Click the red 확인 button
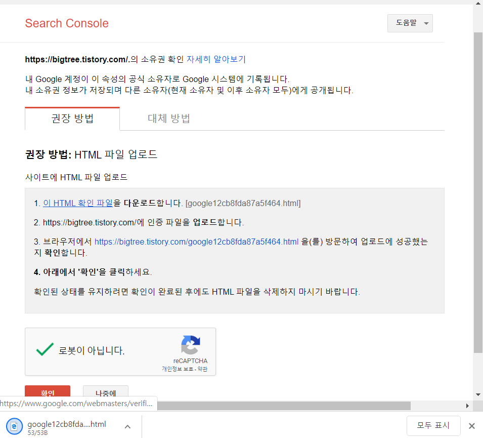Image resolution: width=483 pixels, height=438 pixels. tap(48, 391)
